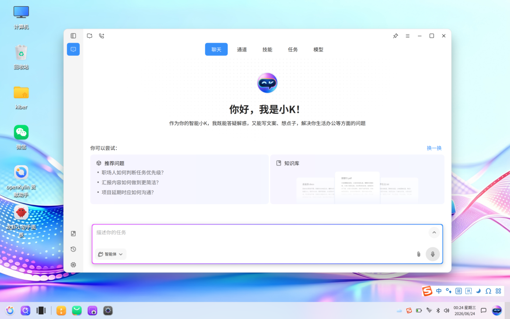
Task: Open the hamburger menu
Action: [x=408, y=36]
